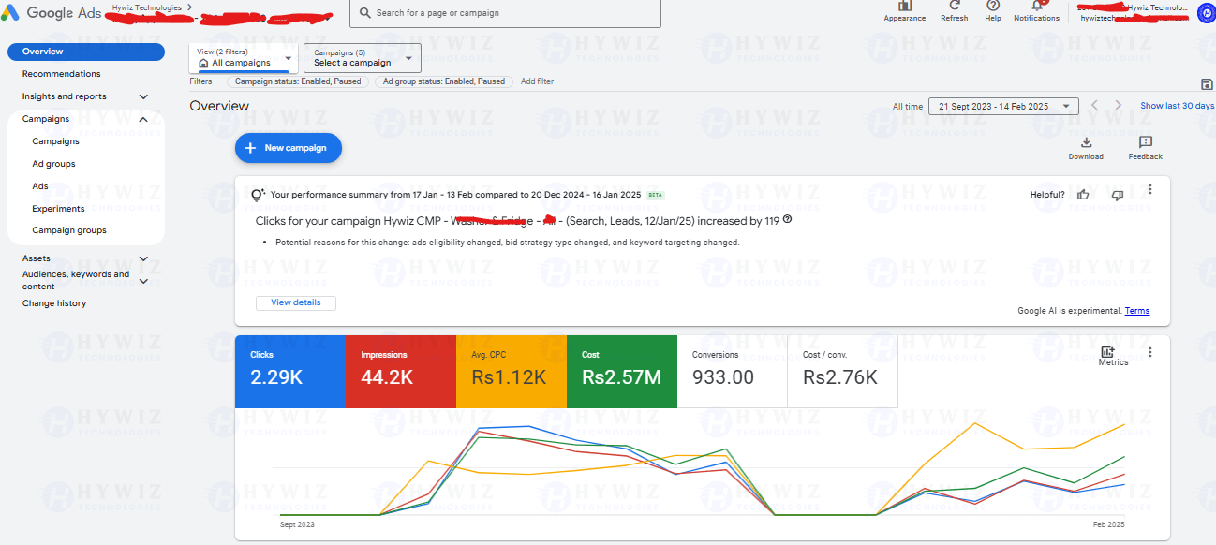This screenshot has height=545, width=1216.
Task: Open the All campaigns view dropdown
Action: (x=244, y=58)
